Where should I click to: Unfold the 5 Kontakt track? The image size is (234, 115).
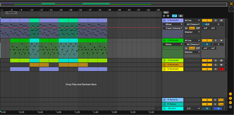coord(164,69)
